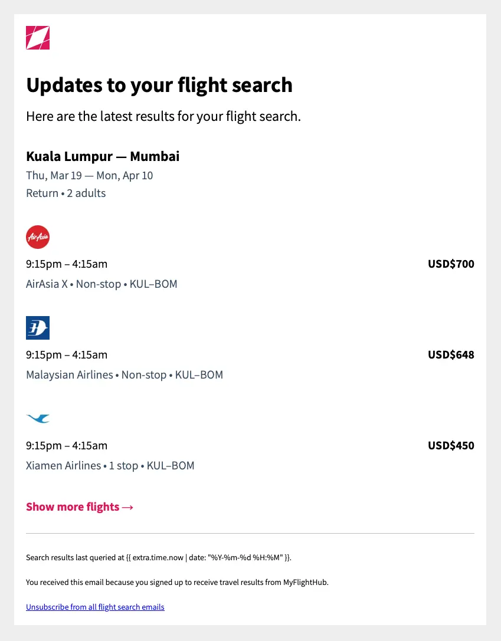Click Unsubscribe from all flight search emails

(94, 607)
